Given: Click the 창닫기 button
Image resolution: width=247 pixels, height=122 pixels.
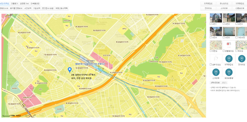Looking at the screenshot, I should pos(224,83).
